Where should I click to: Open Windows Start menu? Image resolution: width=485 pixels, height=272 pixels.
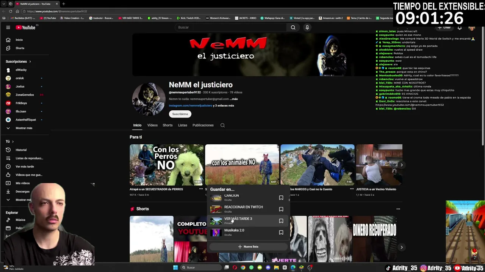coord(175,267)
